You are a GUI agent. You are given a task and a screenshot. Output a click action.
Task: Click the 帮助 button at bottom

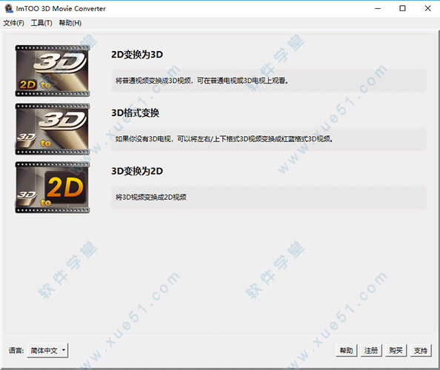point(346,350)
